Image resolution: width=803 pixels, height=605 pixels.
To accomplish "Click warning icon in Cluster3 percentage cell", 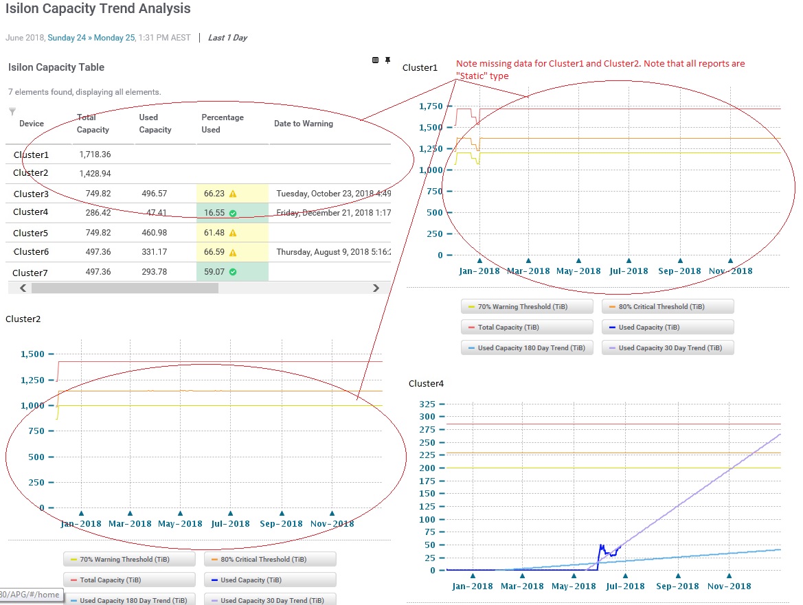I will 233,194.
